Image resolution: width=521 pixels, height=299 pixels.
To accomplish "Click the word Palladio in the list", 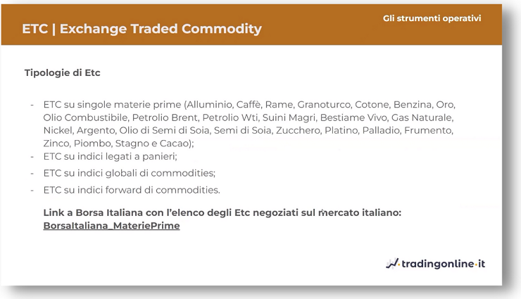I will click(380, 130).
